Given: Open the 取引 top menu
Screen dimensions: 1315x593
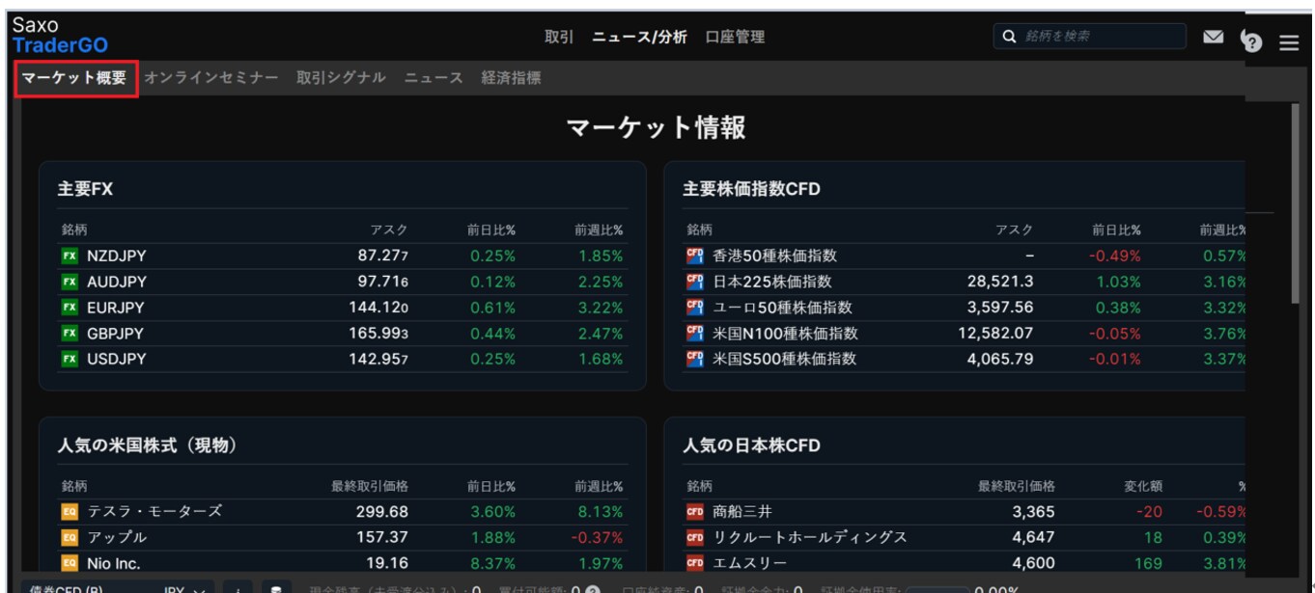Looking at the screenshot, I should pyautogui.click(x=559, y=37).
